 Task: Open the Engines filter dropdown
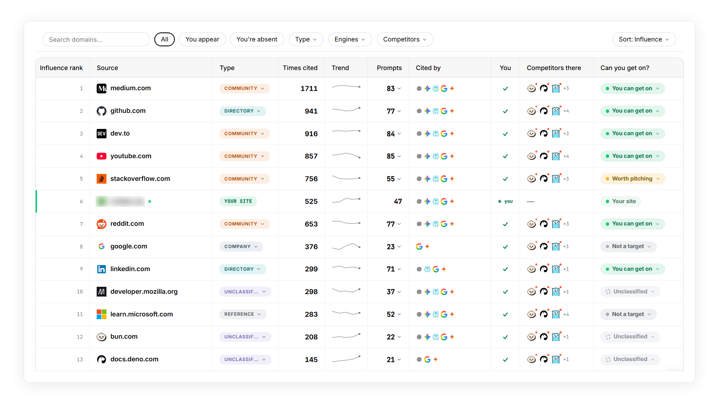point(350,39)
